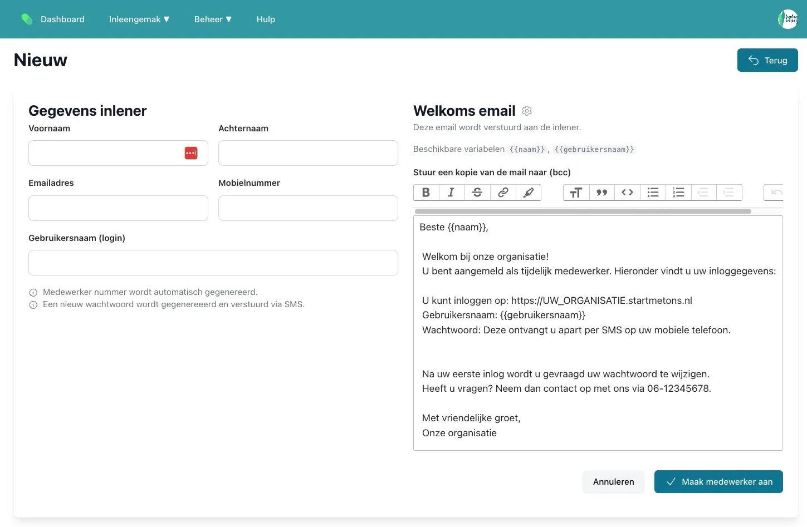The image size is (807, 527).
Task: Click the {{gebruikersnaam}} variable tag
Action: point(594,149)
